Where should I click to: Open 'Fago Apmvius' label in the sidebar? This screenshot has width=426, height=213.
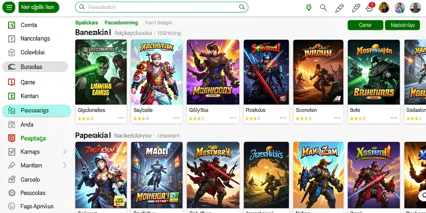[37, 206]
